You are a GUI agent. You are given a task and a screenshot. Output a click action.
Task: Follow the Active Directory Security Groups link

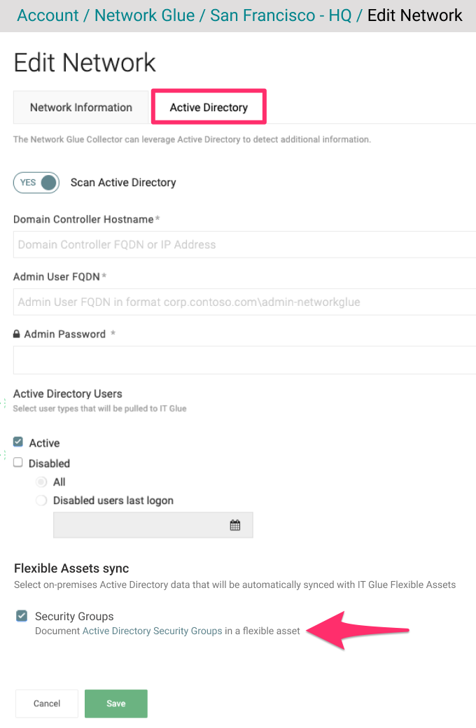pos(152,631)
